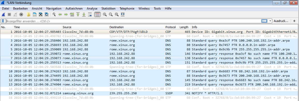This screenshot has height=101, width=299.
Task: Select packet 1 CDP Device ID row
Action: pos(149,32)
